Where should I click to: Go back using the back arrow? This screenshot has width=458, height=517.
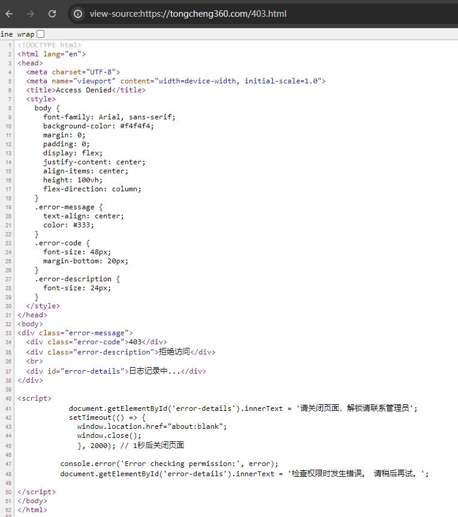point(9,14)
